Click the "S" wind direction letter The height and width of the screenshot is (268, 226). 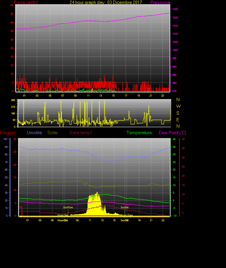pos(178,113)
